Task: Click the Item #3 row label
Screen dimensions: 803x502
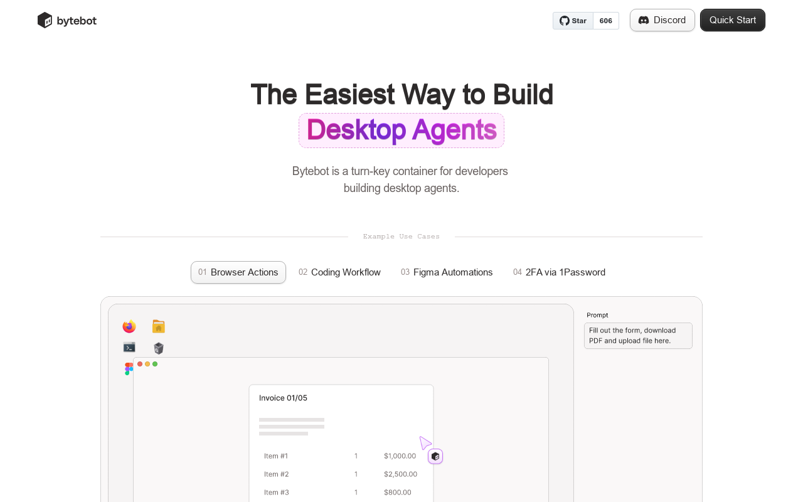Action: (x=277, y=493)
